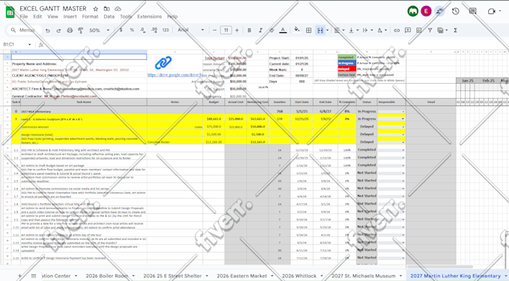509x281 pixels.
Task: Expand the merge type dropdown arrow
Action: pos(327,30)
